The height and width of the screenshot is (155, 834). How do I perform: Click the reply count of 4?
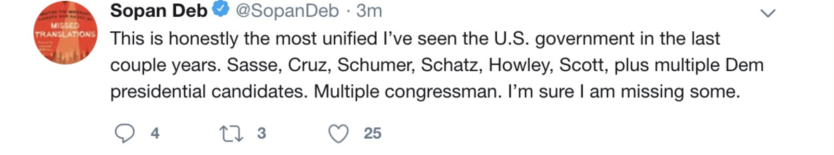pyautogui.click(x=155, y=133)
